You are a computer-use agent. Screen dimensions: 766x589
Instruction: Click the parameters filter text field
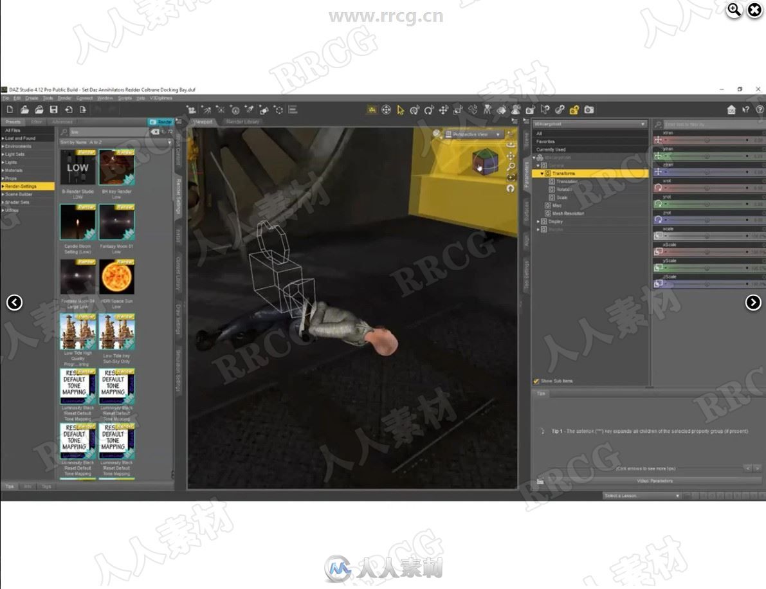713,125
